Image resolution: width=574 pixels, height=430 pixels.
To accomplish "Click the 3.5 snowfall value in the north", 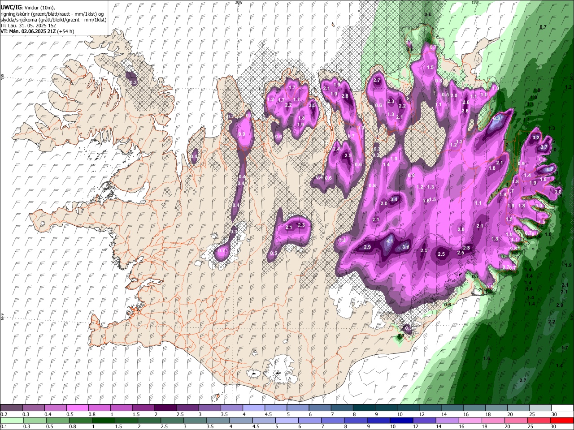I will 313,106.
